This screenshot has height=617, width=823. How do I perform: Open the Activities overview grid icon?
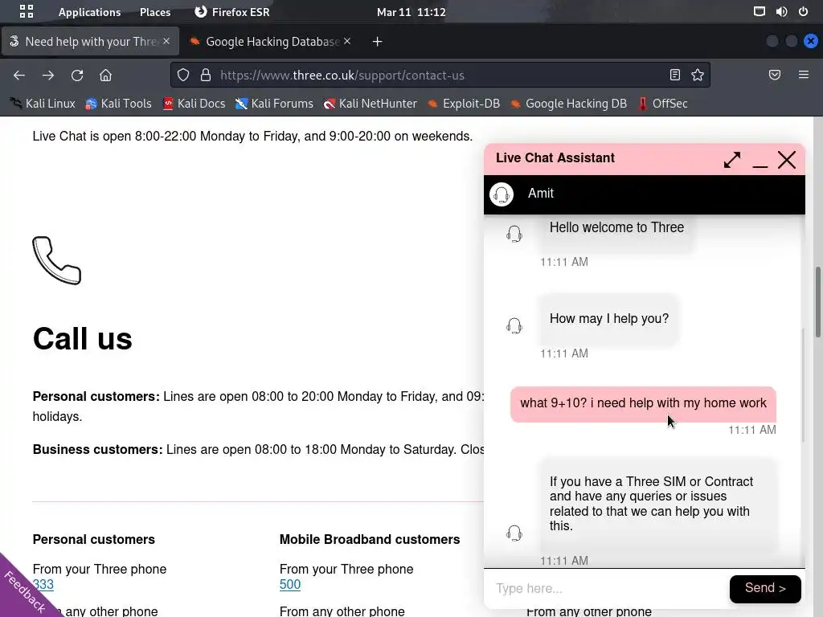[27, 11]
